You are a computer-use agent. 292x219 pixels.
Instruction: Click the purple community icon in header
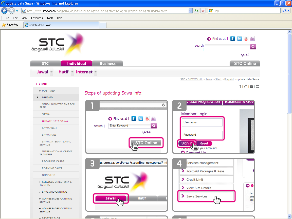pyautogui.click(x=252, y=39)
